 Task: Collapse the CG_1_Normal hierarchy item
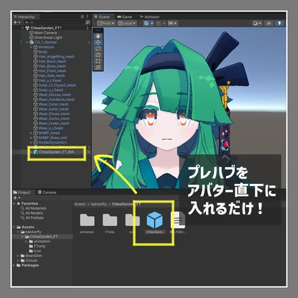pos(27,42)
